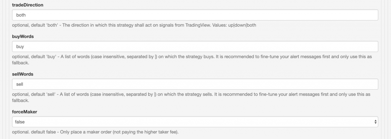
Task: Click the 'up|down|both' values text
Action: [242, 25]
